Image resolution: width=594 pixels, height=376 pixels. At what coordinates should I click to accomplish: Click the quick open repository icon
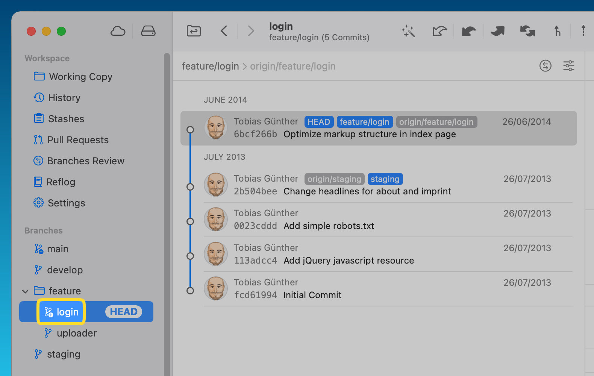(194, 31)
